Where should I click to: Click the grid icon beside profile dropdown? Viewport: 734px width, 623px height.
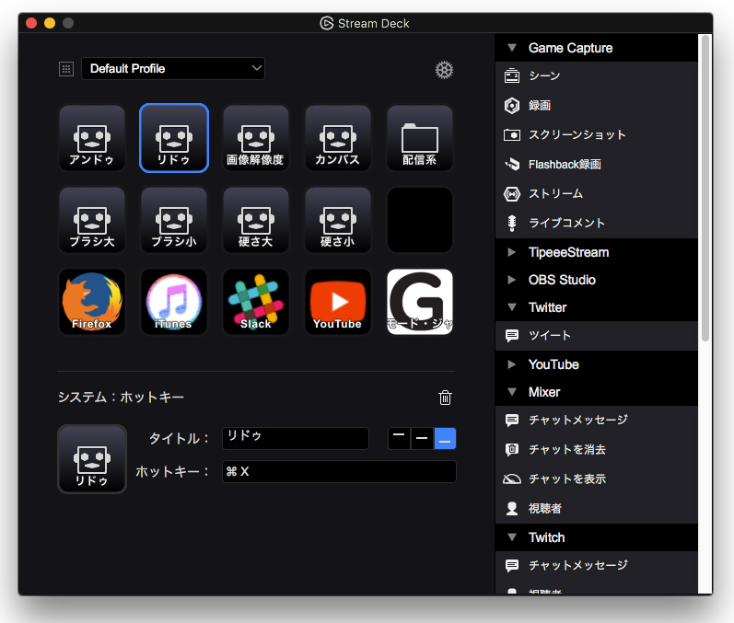pos(66,69)
